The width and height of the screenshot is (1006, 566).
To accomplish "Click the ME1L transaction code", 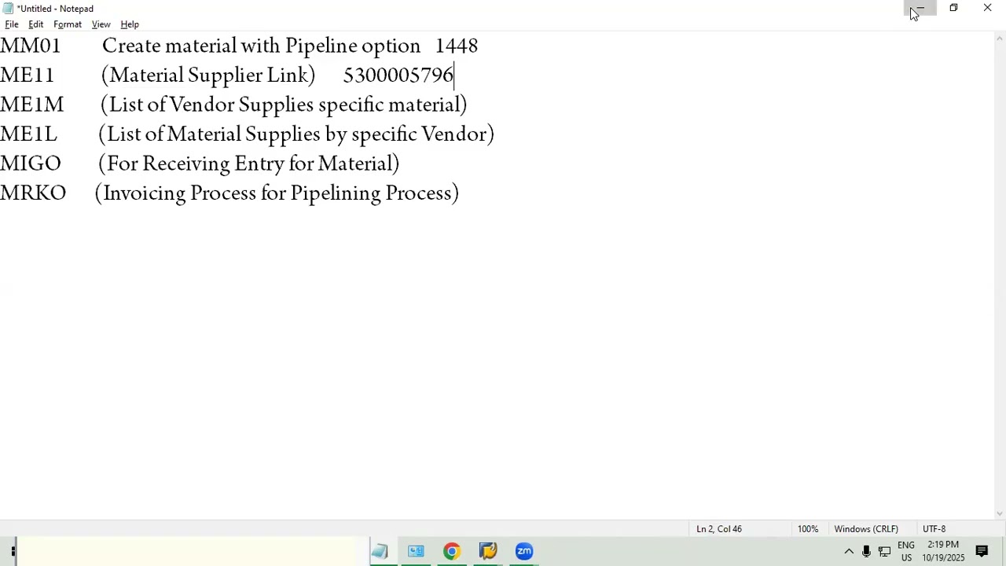I will point(29,134).
